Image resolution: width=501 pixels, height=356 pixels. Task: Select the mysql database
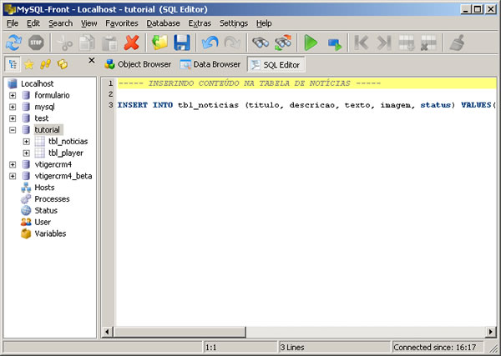45,107
